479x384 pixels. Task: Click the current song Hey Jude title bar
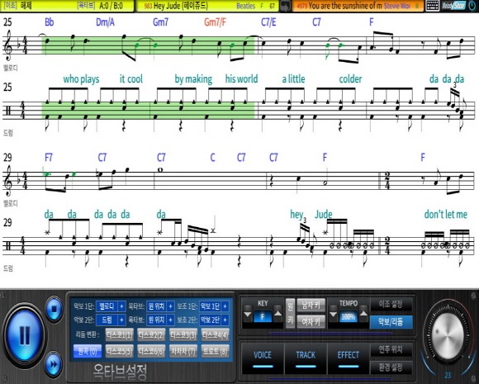pos(207,6)
